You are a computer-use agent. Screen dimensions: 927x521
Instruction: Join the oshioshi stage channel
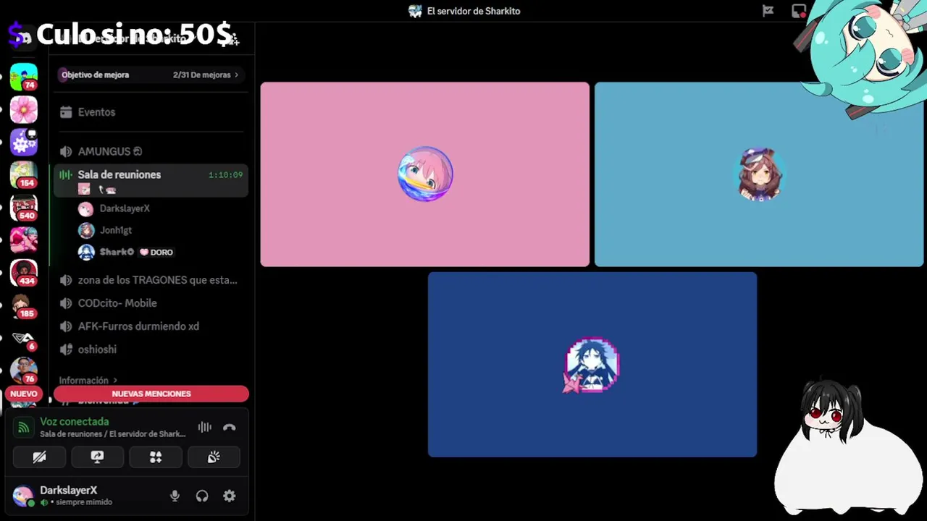coord(151,350)
